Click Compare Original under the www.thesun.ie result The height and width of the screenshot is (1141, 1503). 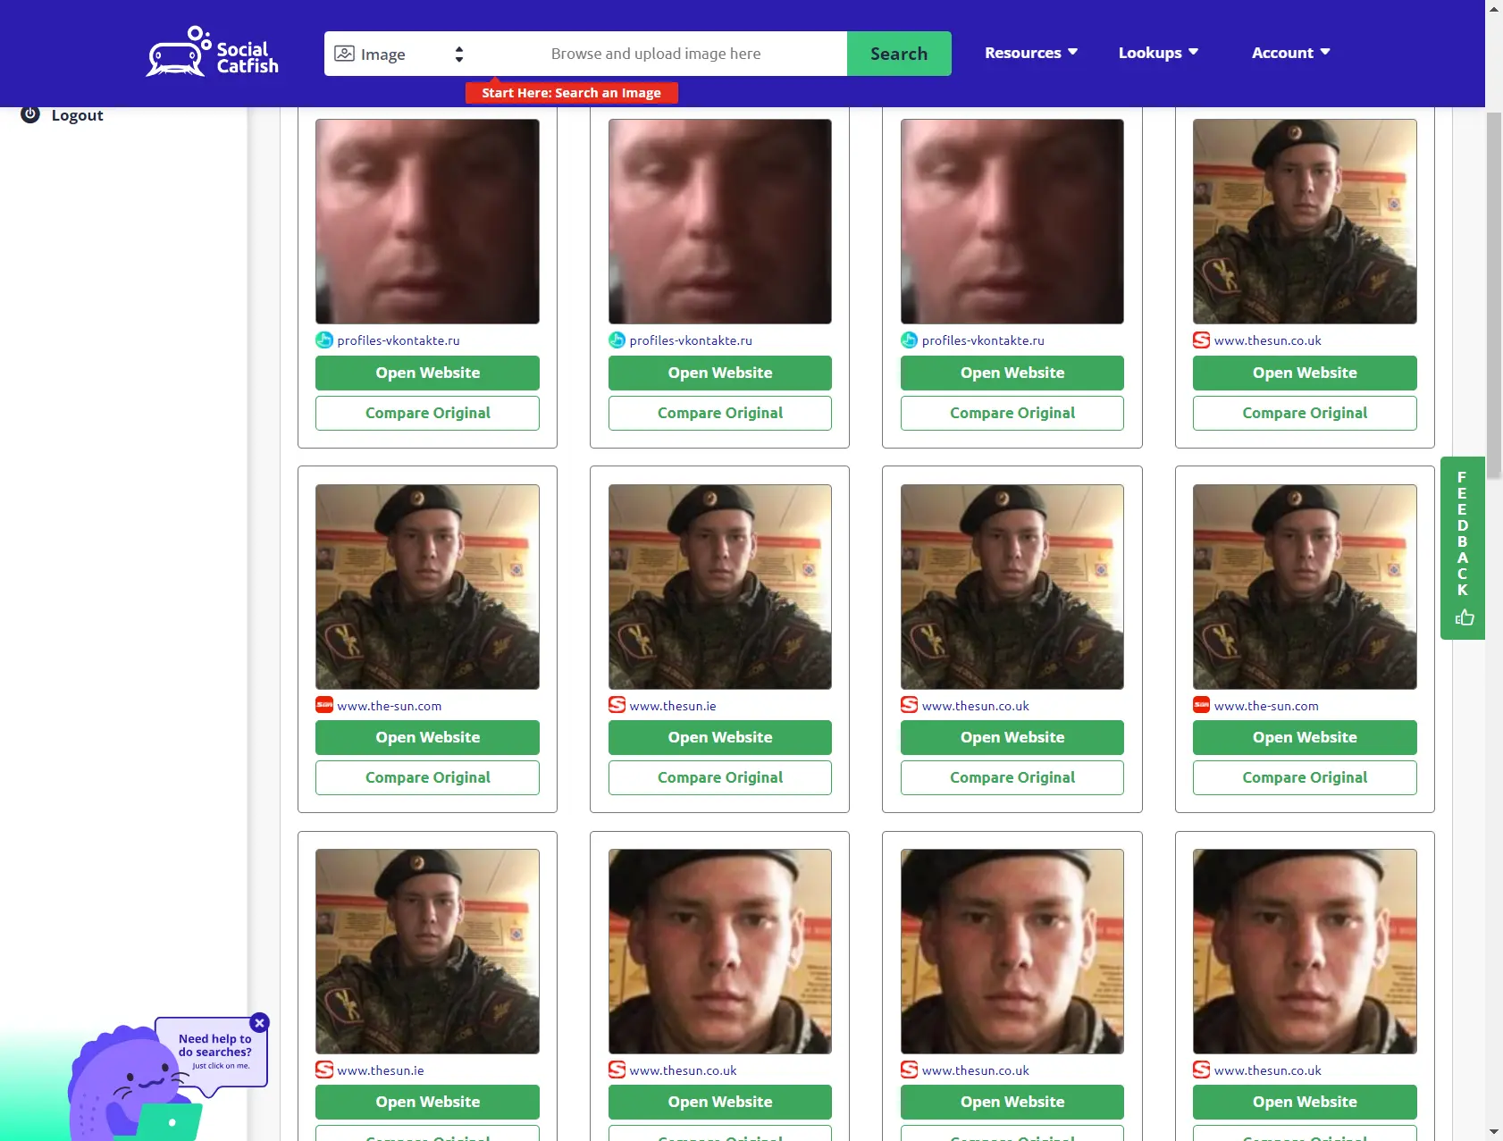click(719, 777)
